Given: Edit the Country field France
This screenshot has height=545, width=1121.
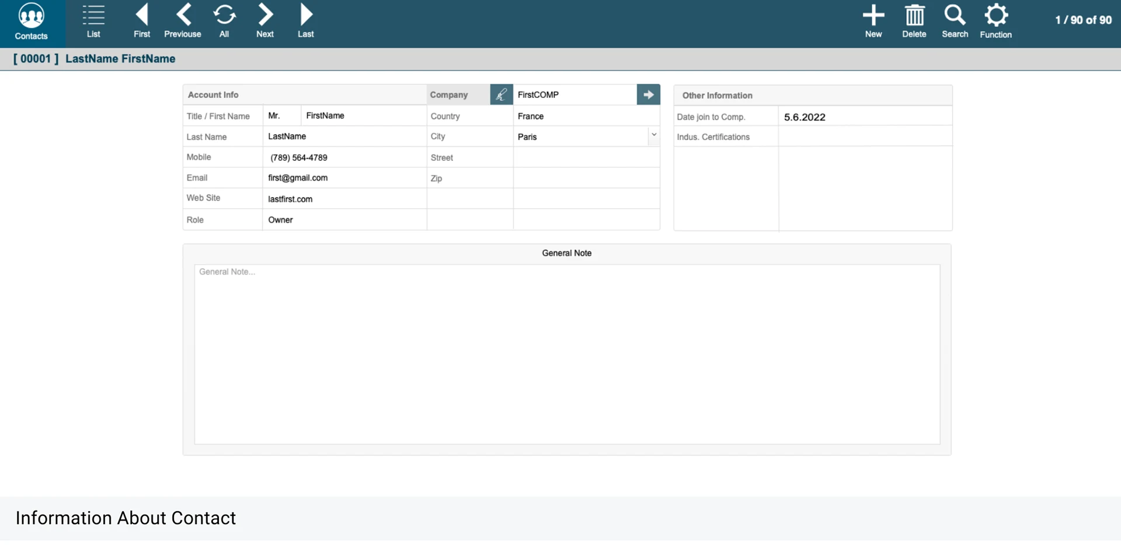Looking at the screenshot, I should coord(587,116).
